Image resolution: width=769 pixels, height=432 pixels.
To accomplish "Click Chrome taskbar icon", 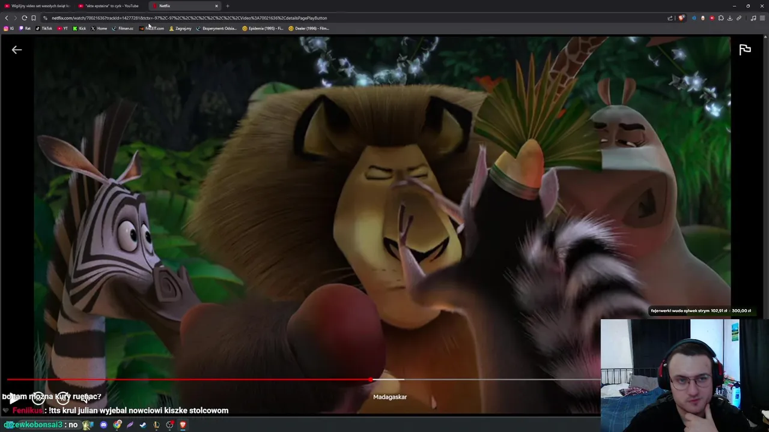I will tap(117, 425).
